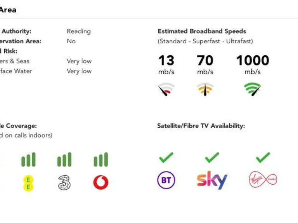The height and width of the screenshot is (223, 298).
Task: Click the Estimated Broadband Speeds heading
Action: 202,31
